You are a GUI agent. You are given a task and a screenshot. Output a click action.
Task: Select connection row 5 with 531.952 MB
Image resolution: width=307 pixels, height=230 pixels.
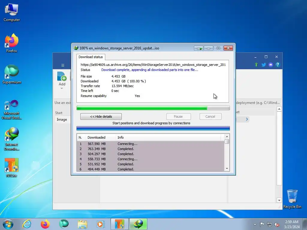click(151, 164)
